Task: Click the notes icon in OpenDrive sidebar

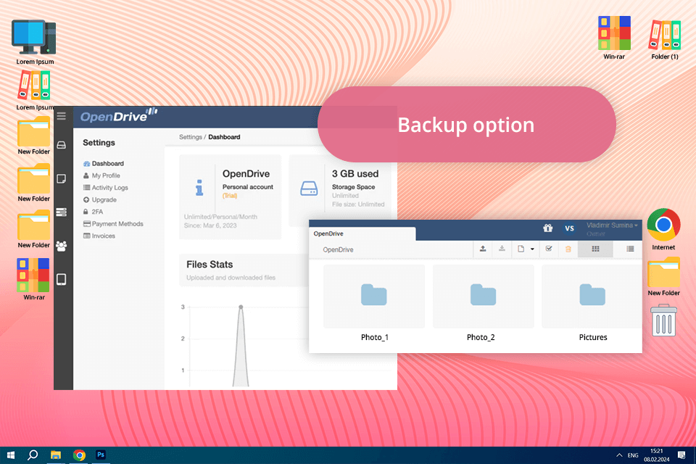Action: click(61, 178)
